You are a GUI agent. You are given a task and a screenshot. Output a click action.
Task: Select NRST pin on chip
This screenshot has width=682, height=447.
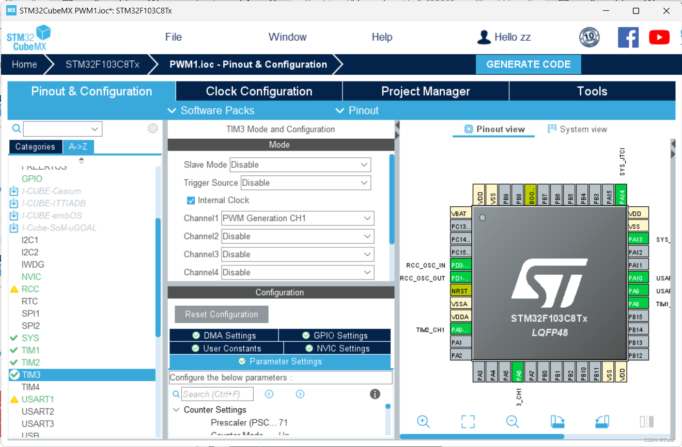461,291
